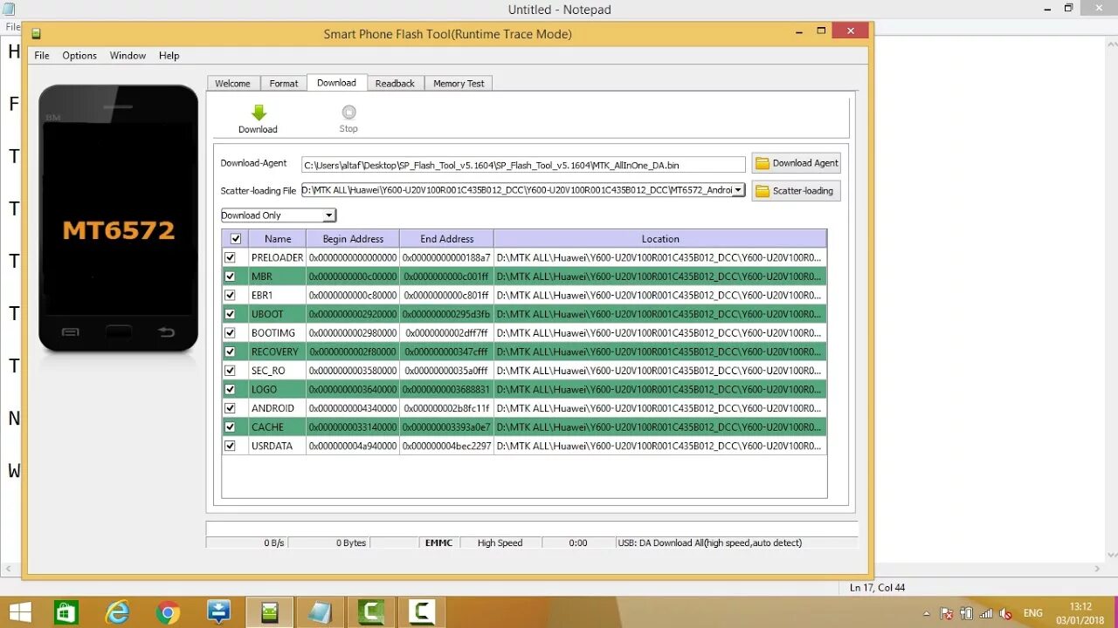Click SP Flash Tool taskbar icon
The width and height of the screenshot is (1118, 628).
pyautogui.click(x=269, y=612)
